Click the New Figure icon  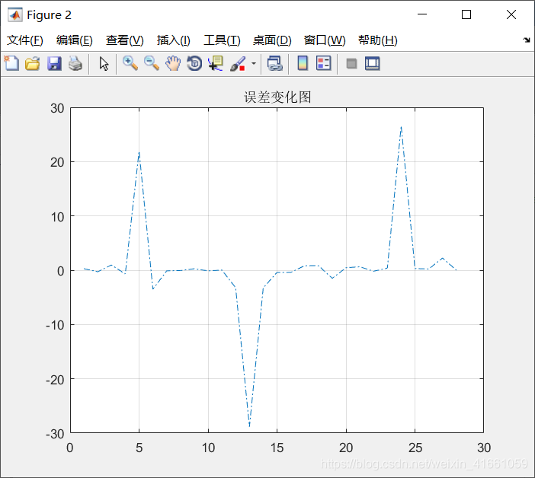11,63
